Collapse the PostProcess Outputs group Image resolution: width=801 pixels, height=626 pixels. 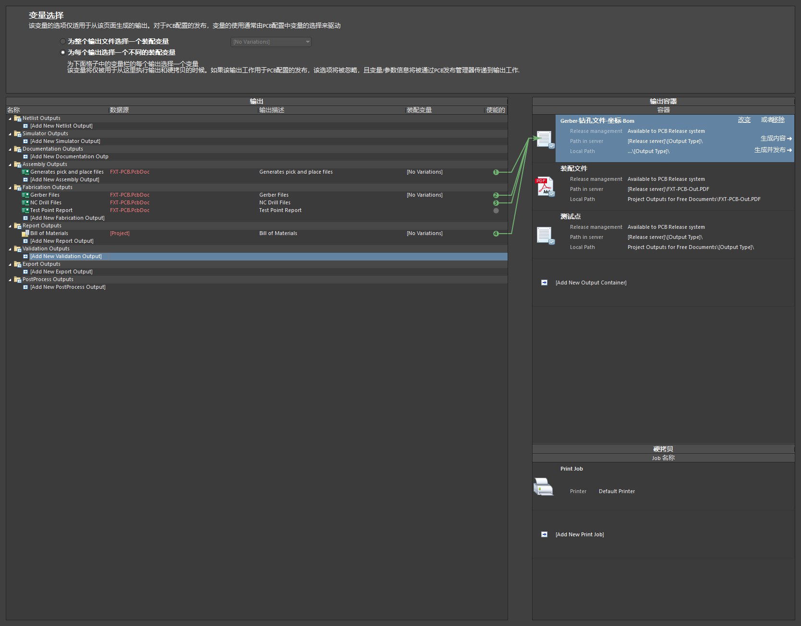10,280
